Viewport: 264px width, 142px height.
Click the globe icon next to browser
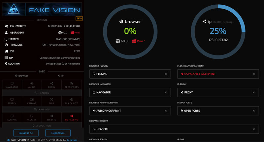tap(121, 21)
